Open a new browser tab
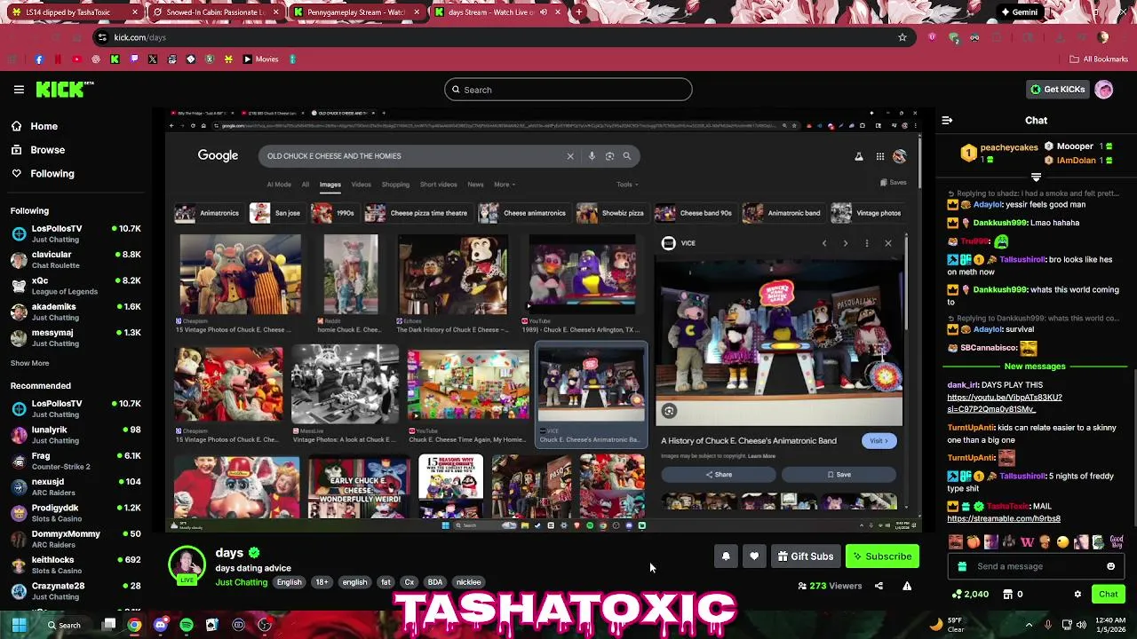 click(x=579, y=12)
